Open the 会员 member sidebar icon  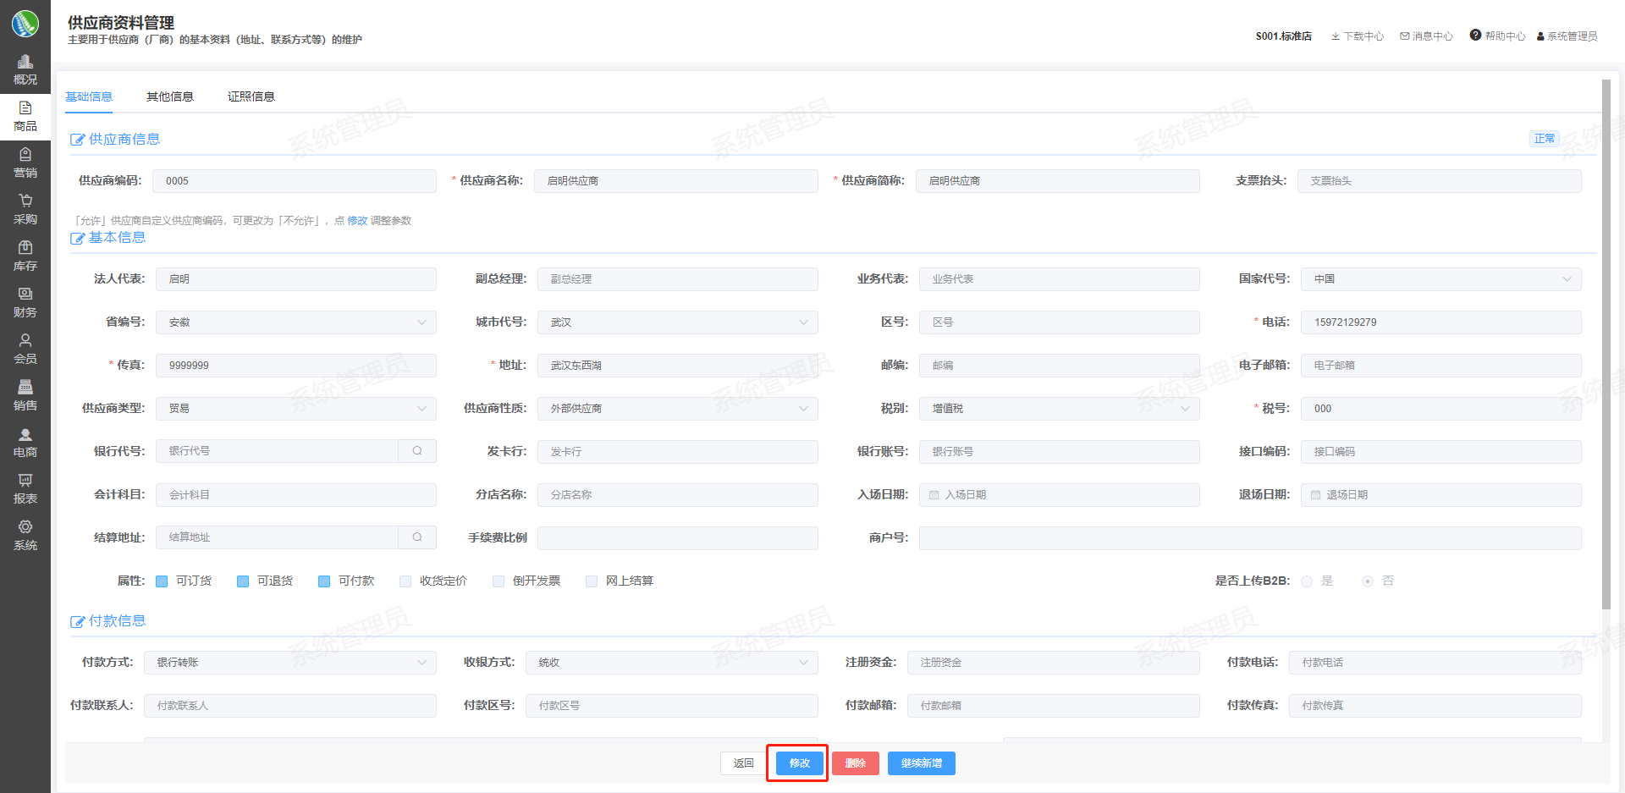[x=25, y=340]
